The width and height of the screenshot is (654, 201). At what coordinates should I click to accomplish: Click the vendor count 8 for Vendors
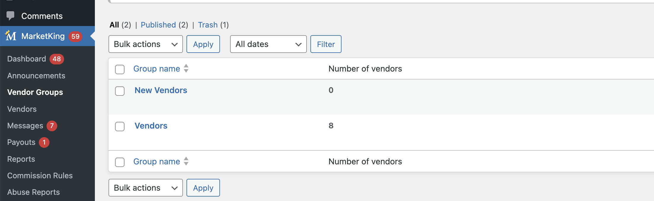(x=331, y=126)
